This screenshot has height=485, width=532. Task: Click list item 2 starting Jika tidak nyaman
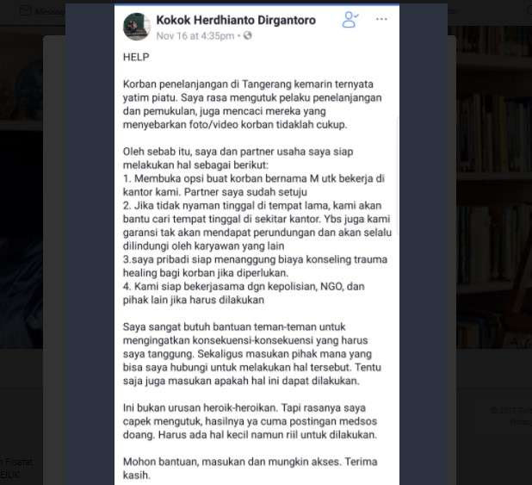(x=257, y=226)
